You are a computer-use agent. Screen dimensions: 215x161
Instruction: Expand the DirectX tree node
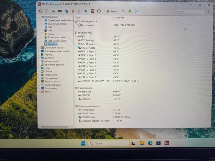click(39, 72)
